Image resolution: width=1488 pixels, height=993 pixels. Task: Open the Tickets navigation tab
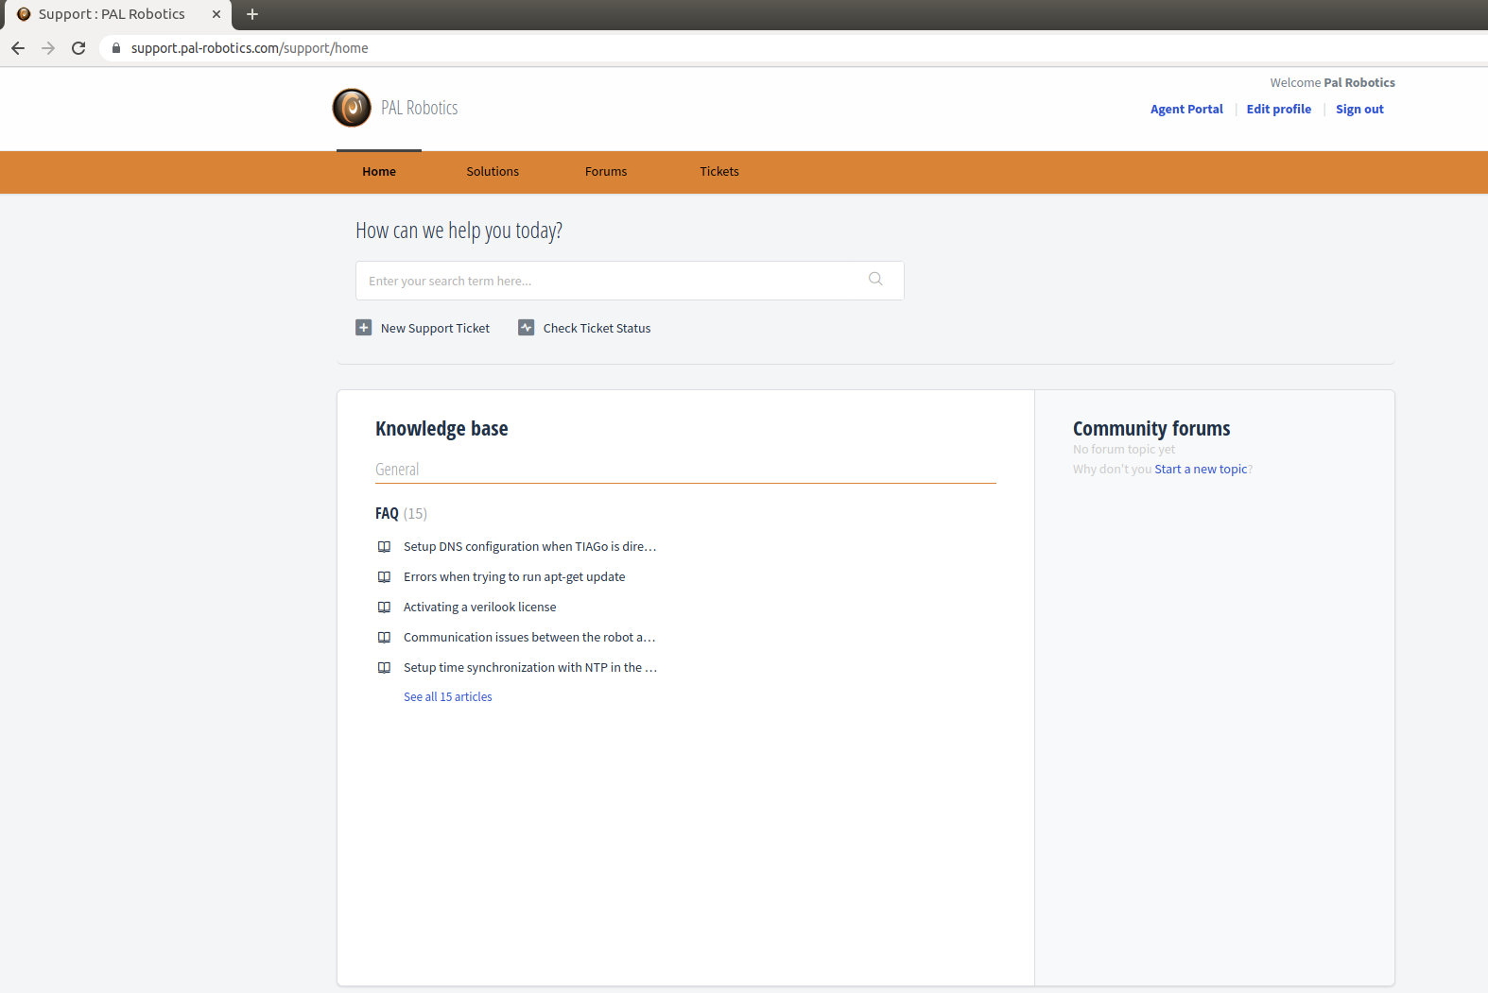pyautogui.click(x=719, y=172)
